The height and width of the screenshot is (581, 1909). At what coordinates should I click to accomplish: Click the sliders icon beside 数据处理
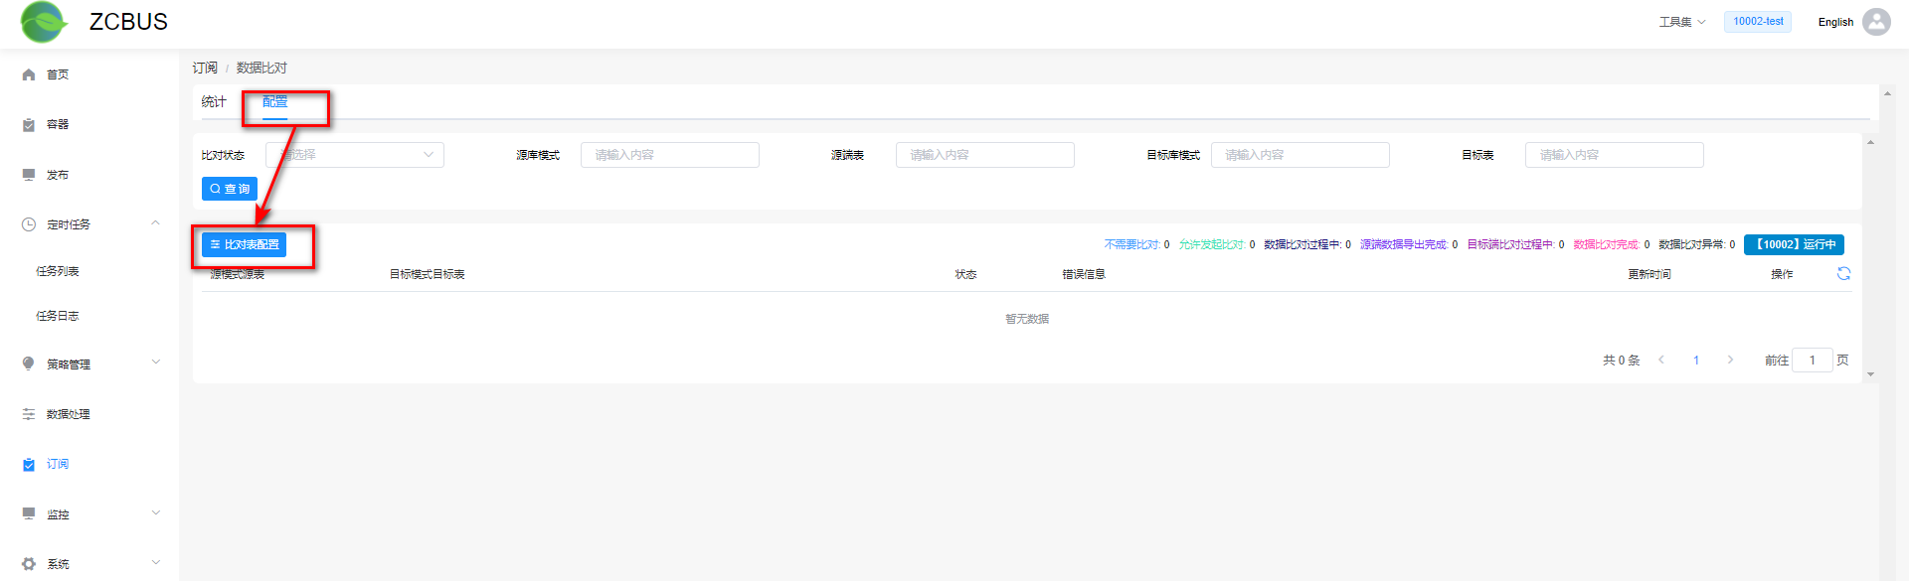click(29, 414)
